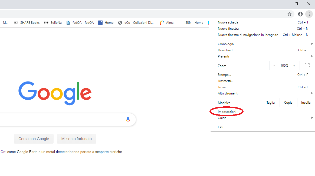Screen dimensions: 315x176
Task: Expand the Cronologia submenu
Action: [x=262, y=44]
